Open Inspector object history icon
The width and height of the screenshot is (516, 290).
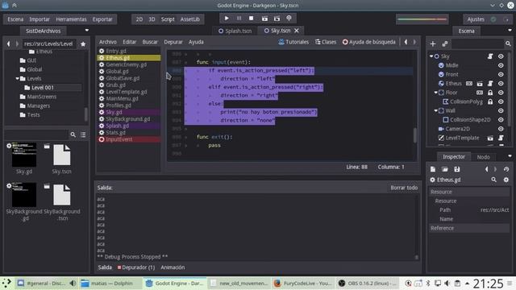click(x=506, y=169)
